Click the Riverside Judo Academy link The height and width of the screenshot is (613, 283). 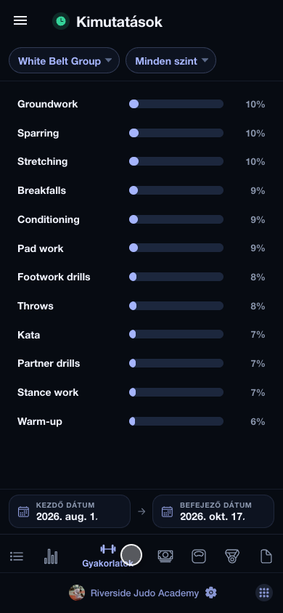point(144,593)
